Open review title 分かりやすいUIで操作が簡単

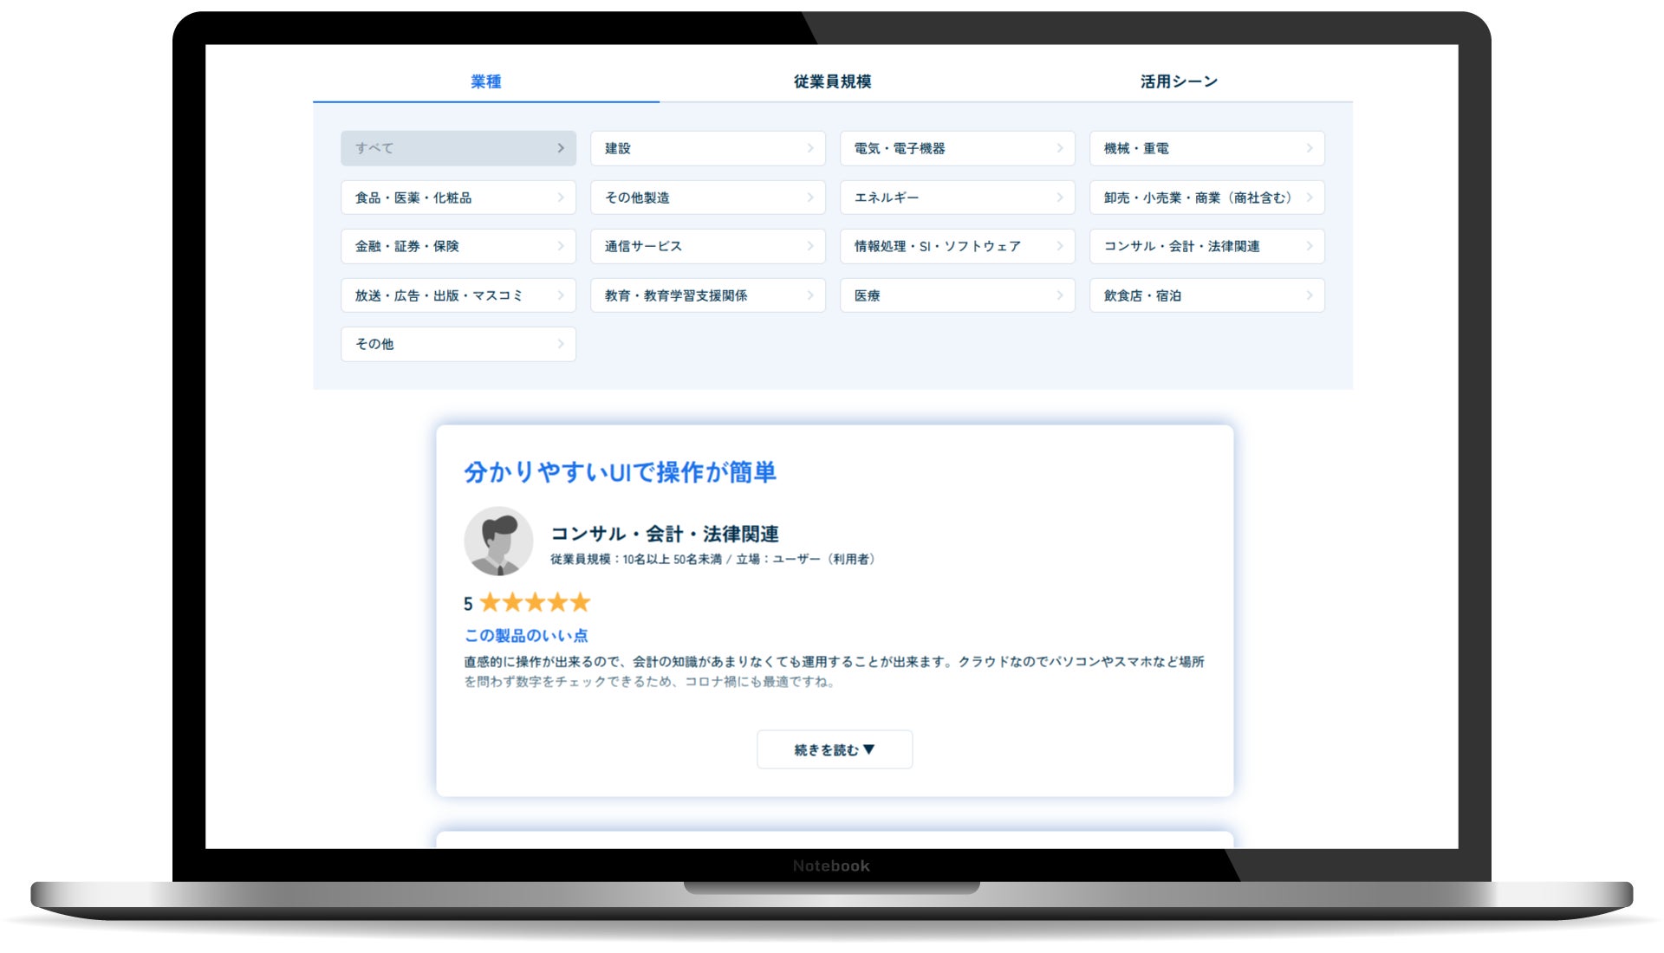click(620, 472)
